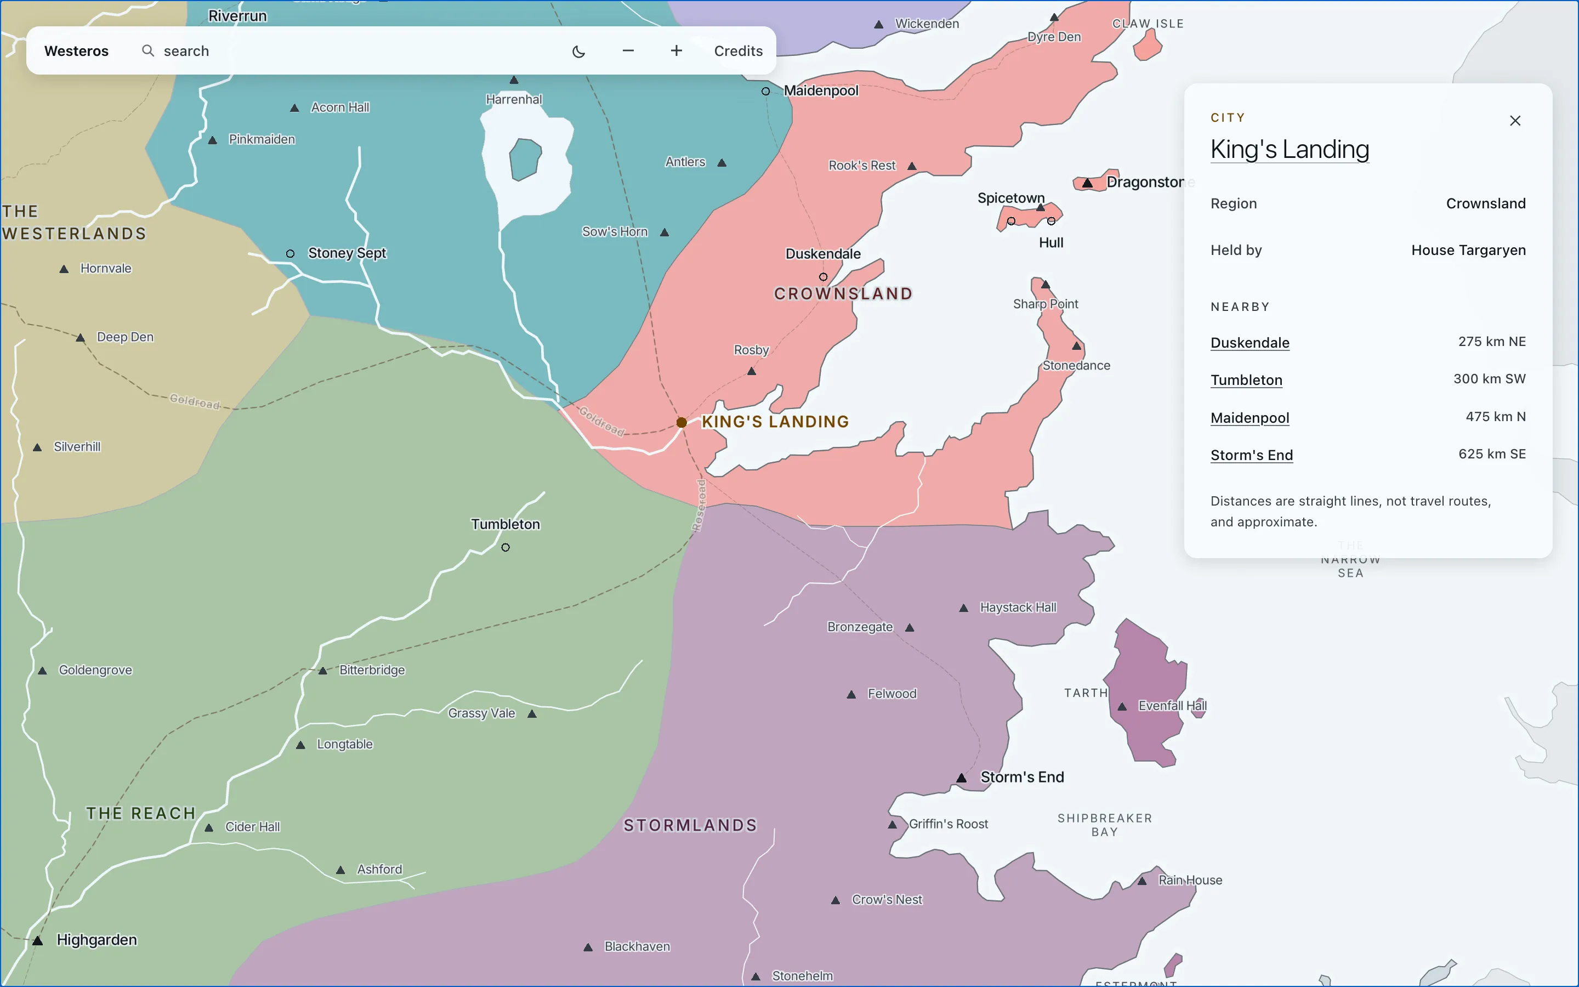Click the THE REACH region label

(x=141, y=813)
